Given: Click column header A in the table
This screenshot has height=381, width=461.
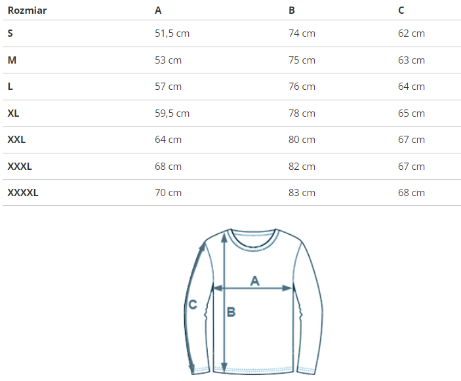Looking at the screenshot, I should click(x=158, y=10).
